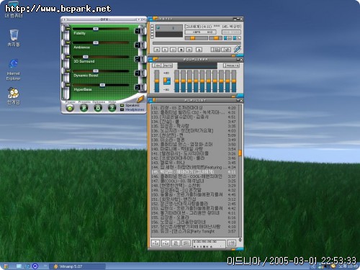Open the playlist Select menu button
The height and width of the screenshot is (270, 360).
coord(176,243)
